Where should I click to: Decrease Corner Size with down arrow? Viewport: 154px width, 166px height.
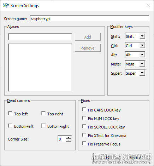69,140
